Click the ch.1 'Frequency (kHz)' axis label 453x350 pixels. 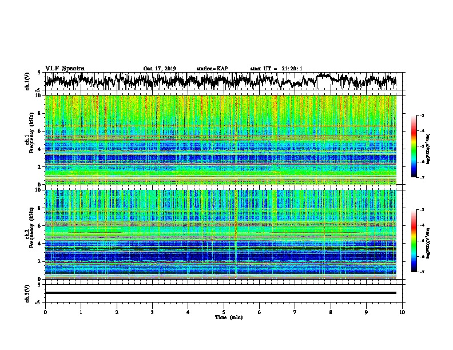tap(31, 133)
